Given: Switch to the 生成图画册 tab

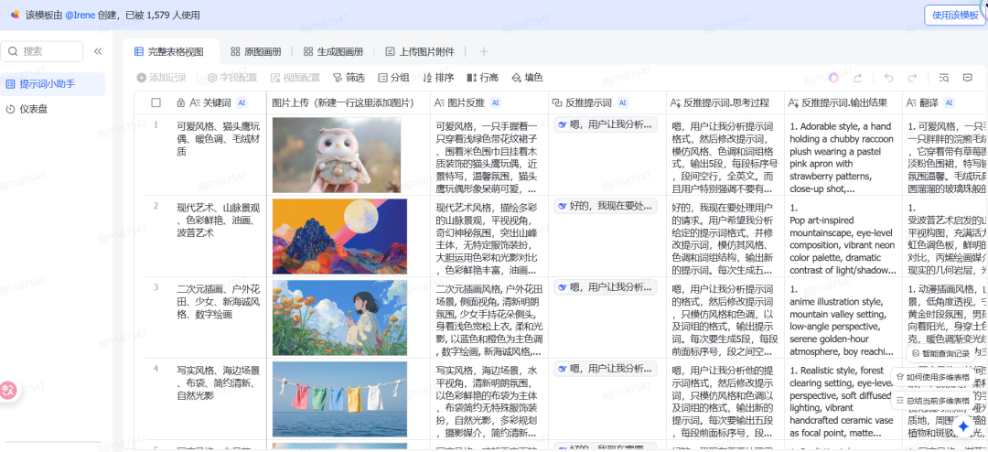Looking at the screenshot, I should 333,51.
